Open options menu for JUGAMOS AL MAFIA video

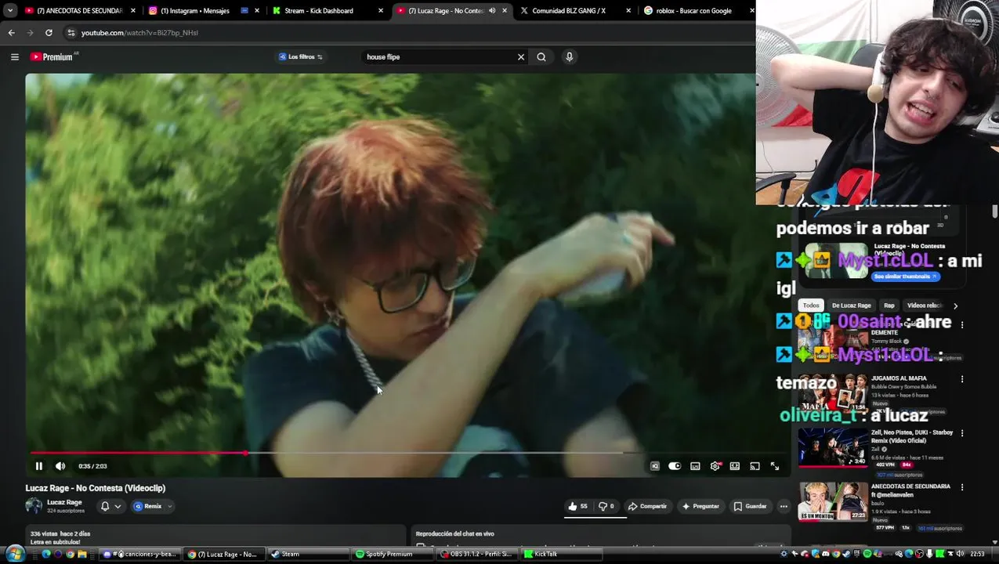962,379
